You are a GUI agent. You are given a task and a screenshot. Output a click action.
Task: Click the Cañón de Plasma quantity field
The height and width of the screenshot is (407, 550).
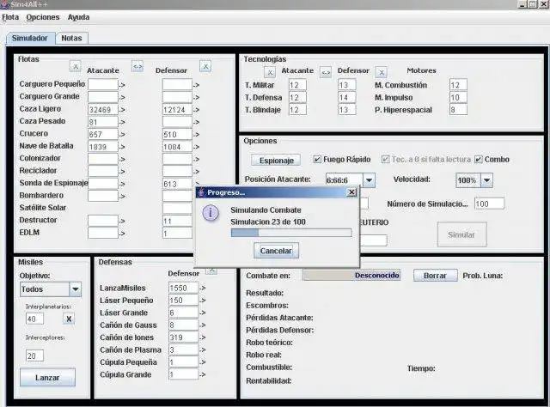coord(183,349)
